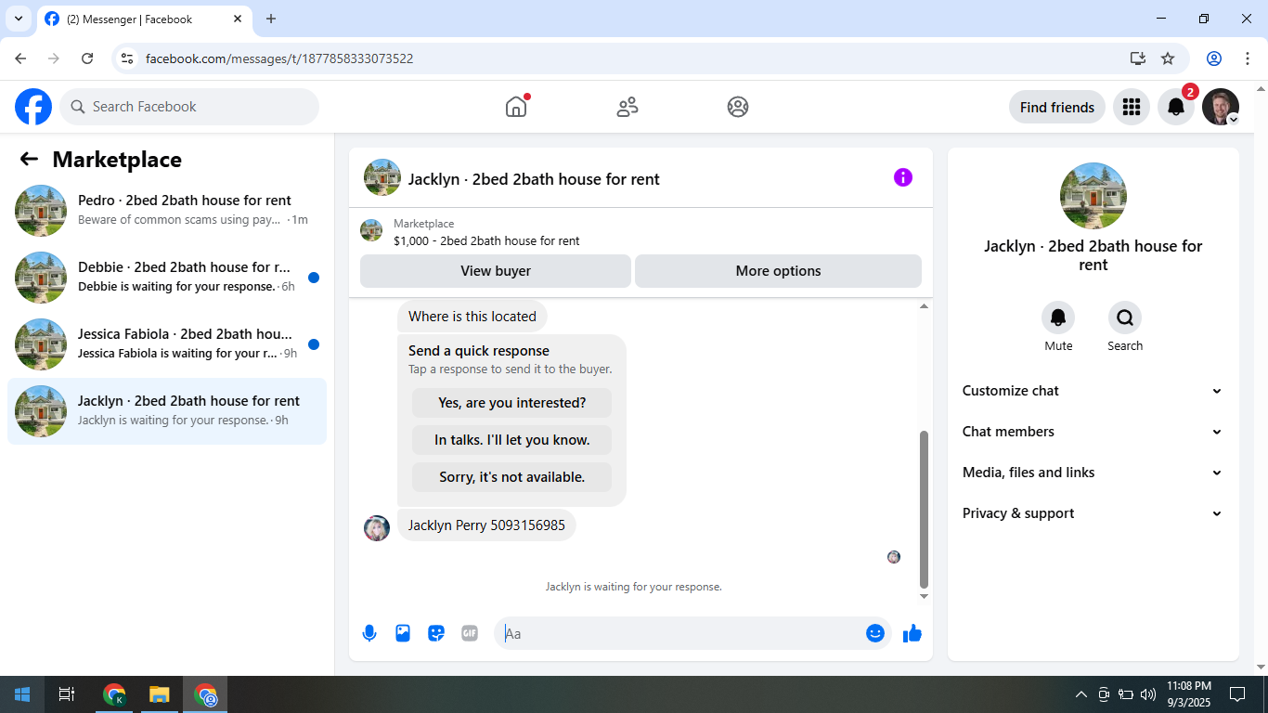Click the Find friends button

(1057, 107)
